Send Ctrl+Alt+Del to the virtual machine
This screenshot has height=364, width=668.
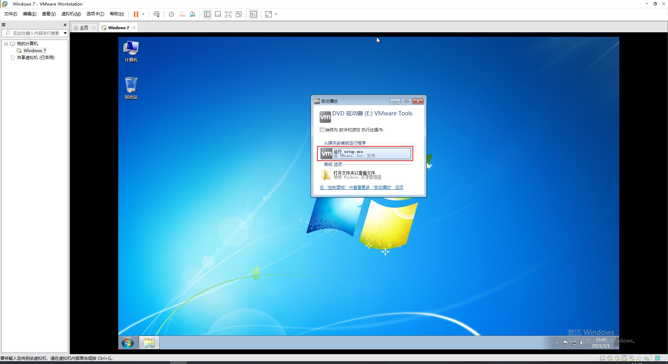[x=157, y=14]
